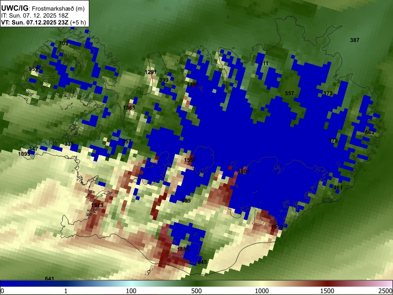
Task: Click the 'VT: Sun. 07.12.2025 23Z' valid time
Action: (35, 23)
